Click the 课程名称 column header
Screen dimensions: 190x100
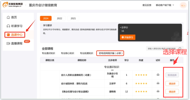point(82,60)
